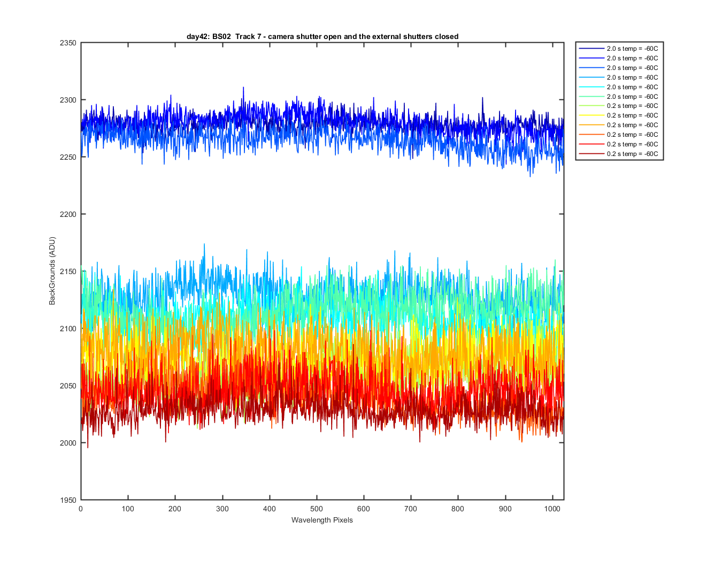
Task: Click x-axis tick label 0
Action: [x=81, y=509]
